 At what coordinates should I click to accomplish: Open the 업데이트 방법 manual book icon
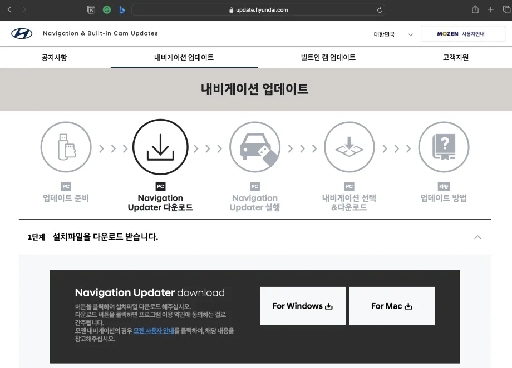[x=444, y=147]
